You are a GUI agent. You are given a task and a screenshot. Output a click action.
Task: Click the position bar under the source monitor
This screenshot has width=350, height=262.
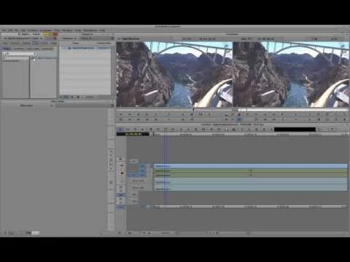pos(174,109)
